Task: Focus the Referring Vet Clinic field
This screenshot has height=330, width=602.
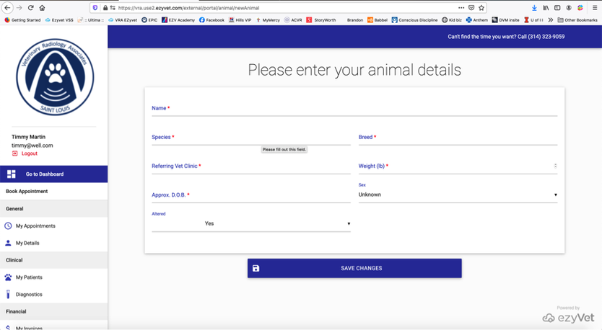Action: (250, 166)
